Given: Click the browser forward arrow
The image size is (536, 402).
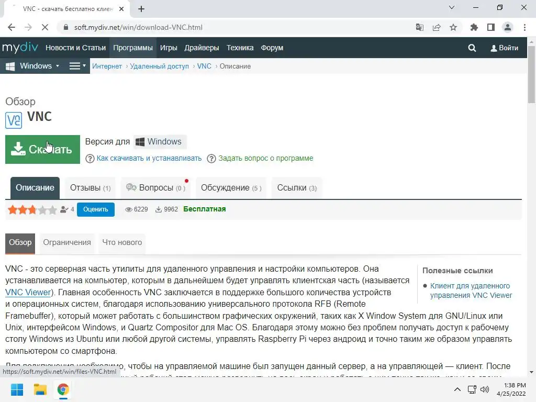Looking at the screenshot, I should 28,27.
